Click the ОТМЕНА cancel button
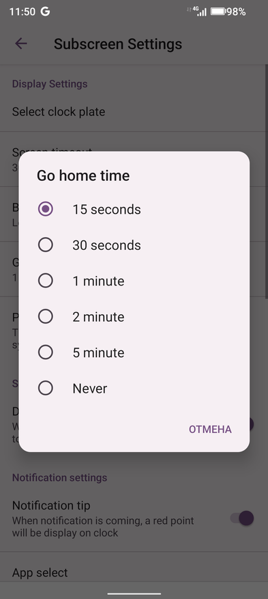 pyautogui.click(x=210, y=430)
